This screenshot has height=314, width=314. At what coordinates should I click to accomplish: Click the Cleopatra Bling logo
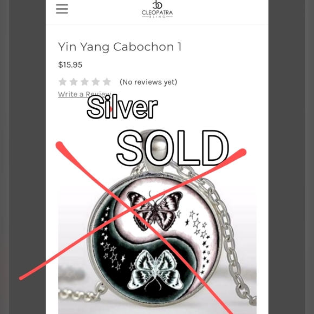tap(157, 9)
